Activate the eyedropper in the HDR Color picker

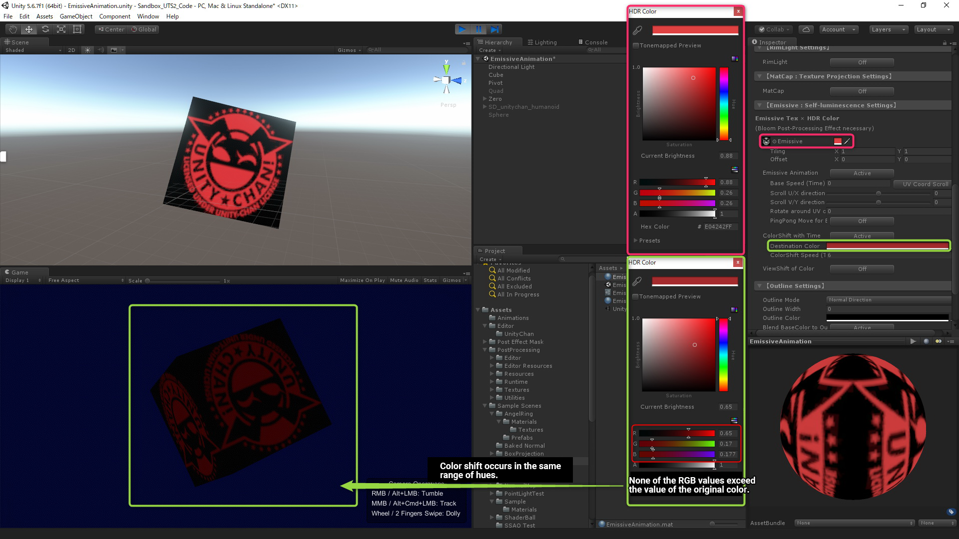click(637, 30)
